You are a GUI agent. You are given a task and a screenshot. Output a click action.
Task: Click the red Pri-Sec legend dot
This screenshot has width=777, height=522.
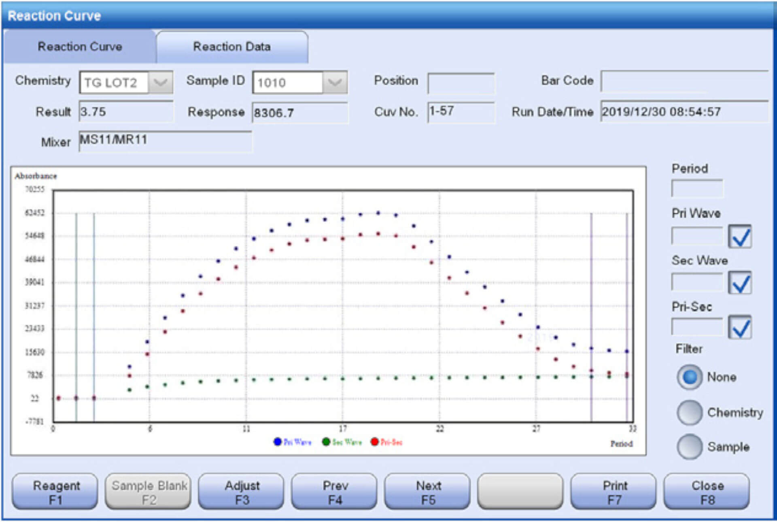coord(375,442)
